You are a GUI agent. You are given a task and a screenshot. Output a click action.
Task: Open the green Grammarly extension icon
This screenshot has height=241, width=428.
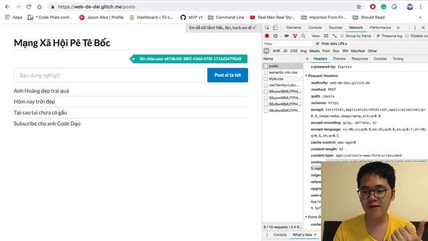pyautogui.click(x=383, y=7)
